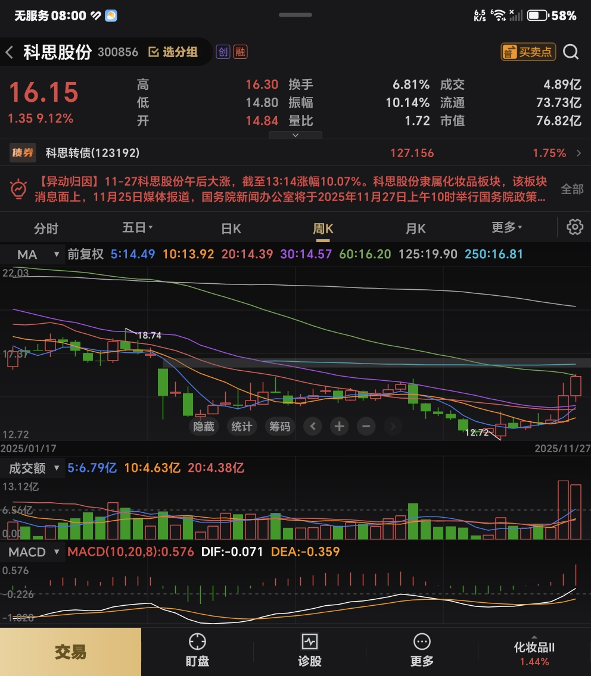This screenshot has height=676, width=591.
Task: Click the 交易 trade button
Action: (x=70, y=652)
